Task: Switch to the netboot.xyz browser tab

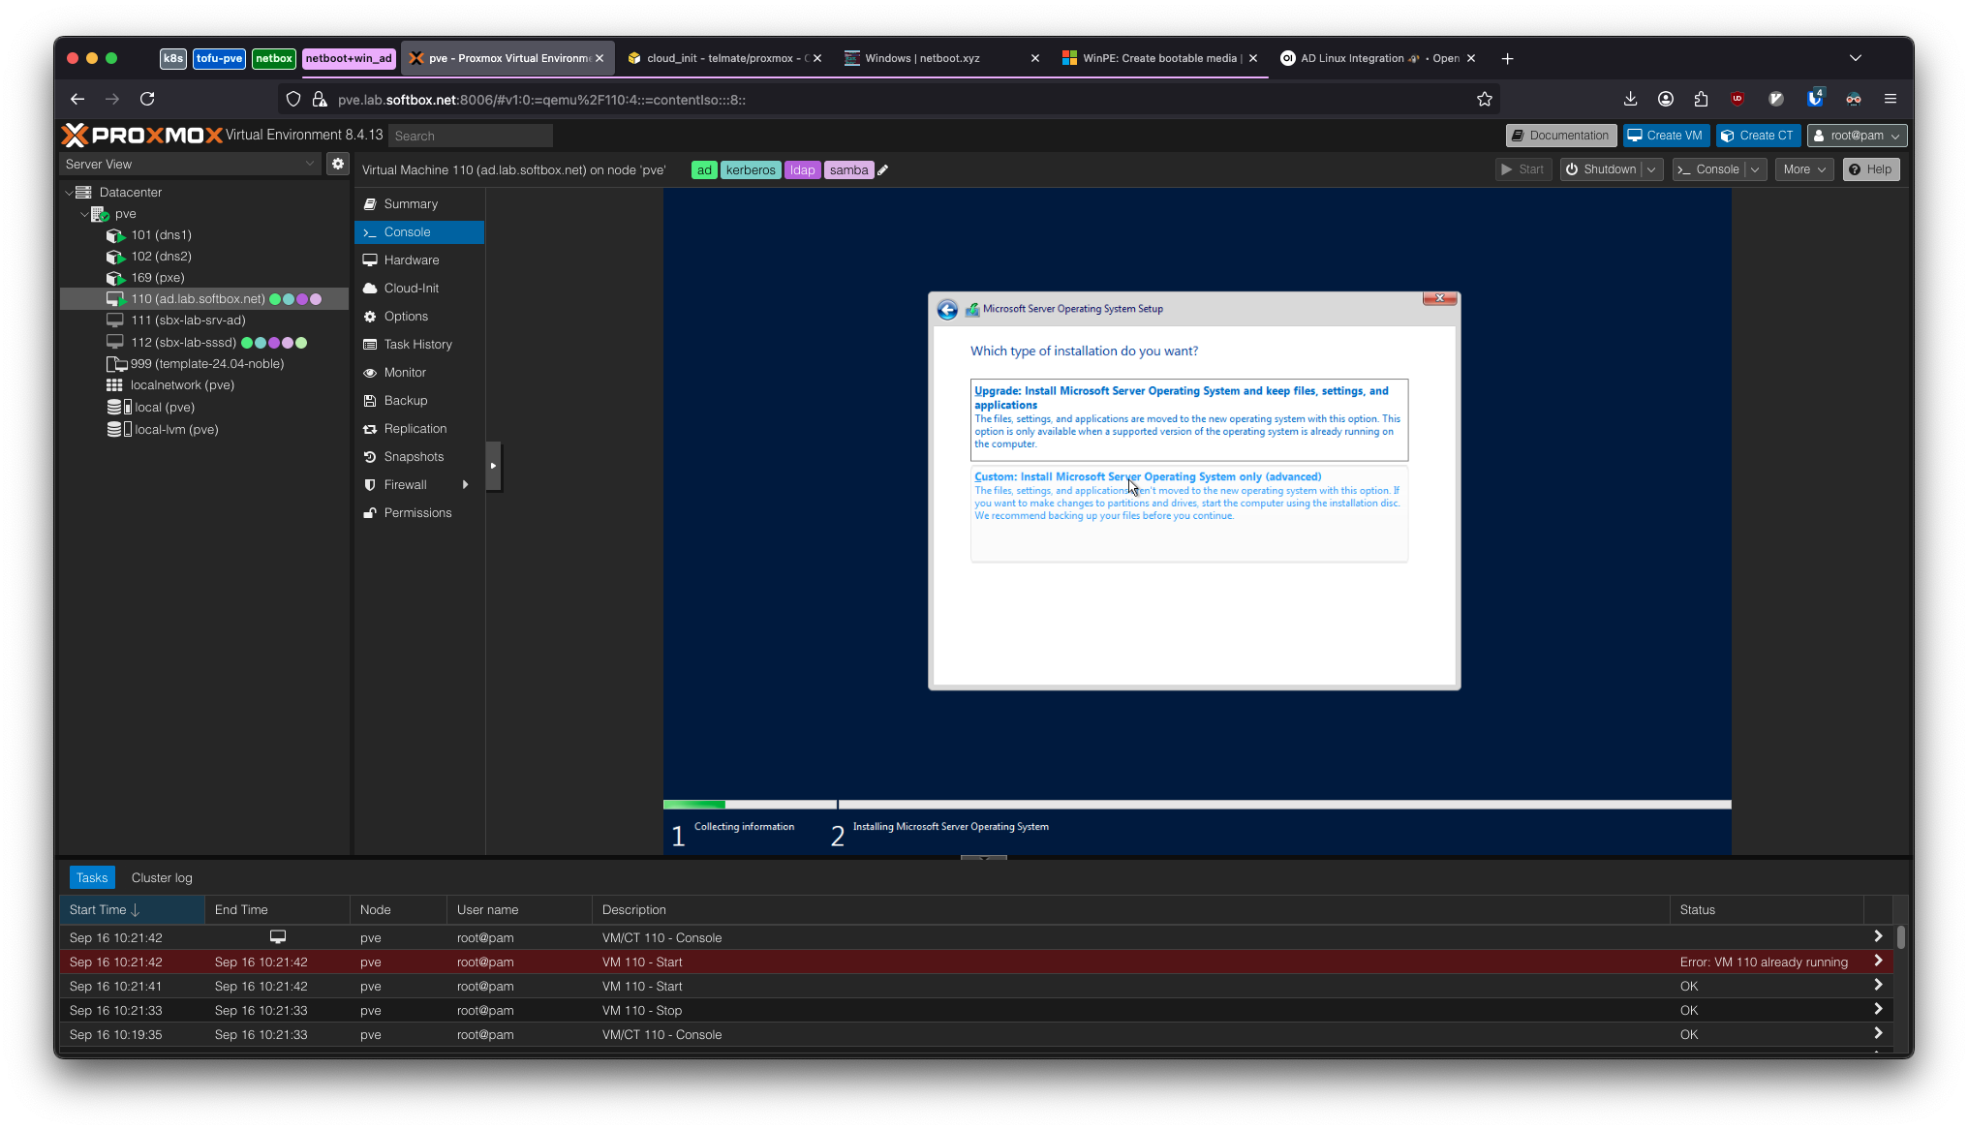Action: [x=923, y=58]
